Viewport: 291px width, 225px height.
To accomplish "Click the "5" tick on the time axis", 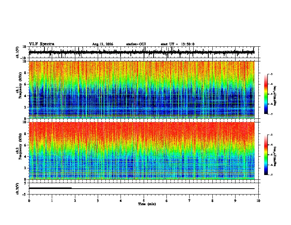I will point(144,201).
